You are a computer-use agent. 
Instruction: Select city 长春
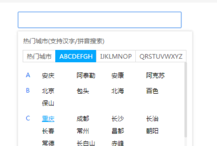(x=48, y=131)
